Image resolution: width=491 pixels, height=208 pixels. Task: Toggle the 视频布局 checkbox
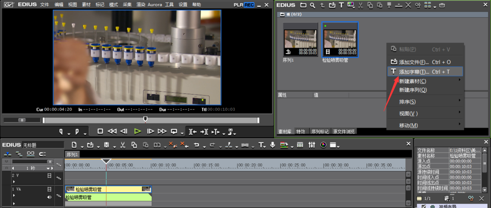pyautogui.click(x=424, y=207)
